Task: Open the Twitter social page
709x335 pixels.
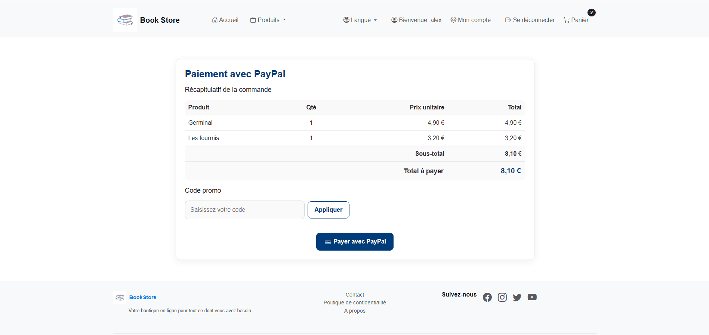Action: (517, 297)
